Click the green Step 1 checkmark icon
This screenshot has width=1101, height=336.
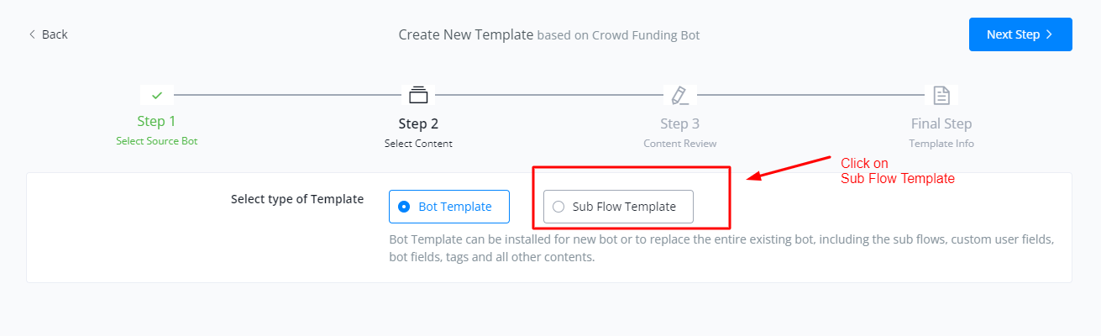pyautogui.click(x=157, y=95)
